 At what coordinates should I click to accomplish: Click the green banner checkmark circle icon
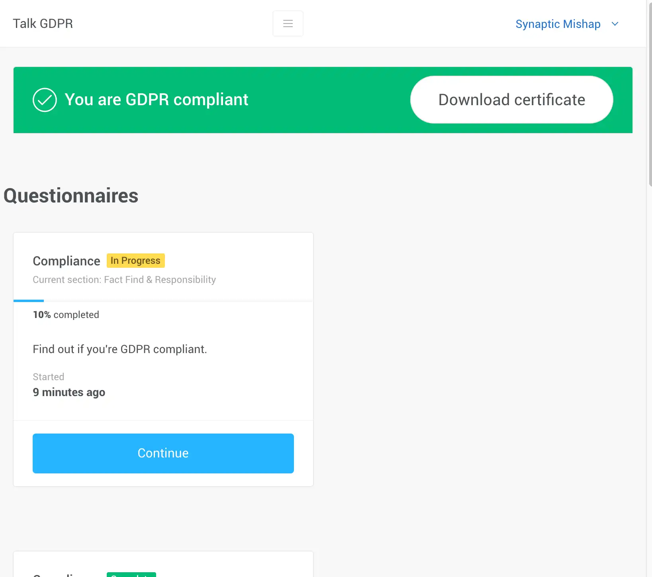pyautogui.click(x=45, y=100)
